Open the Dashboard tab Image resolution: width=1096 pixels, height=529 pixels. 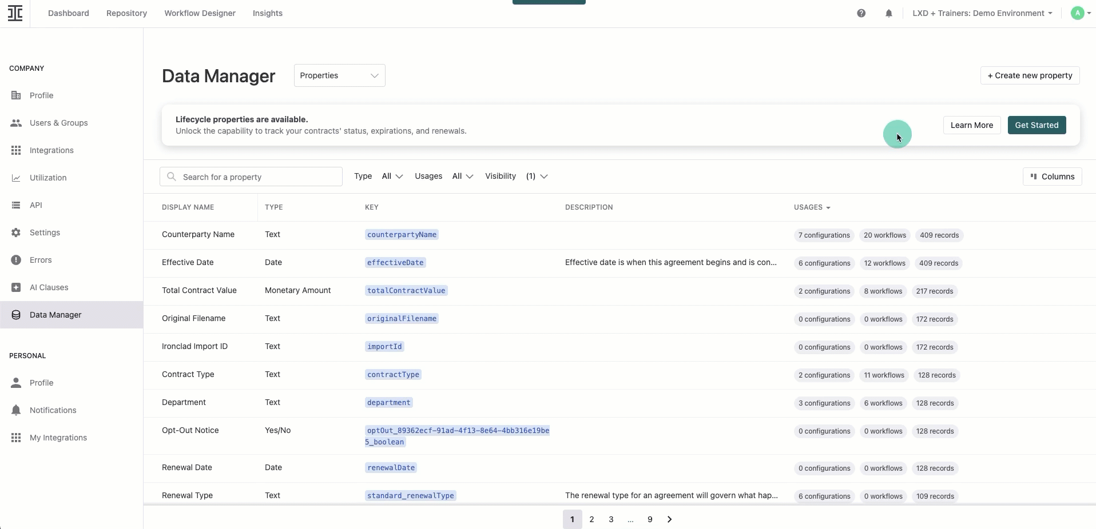[69, 13]
